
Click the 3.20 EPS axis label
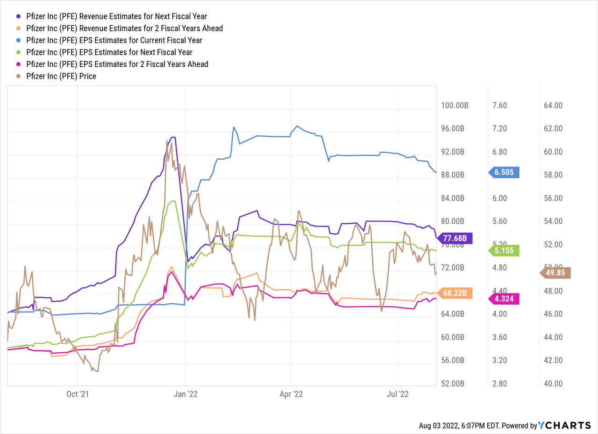pyautogui.click(x=500, y=360)
